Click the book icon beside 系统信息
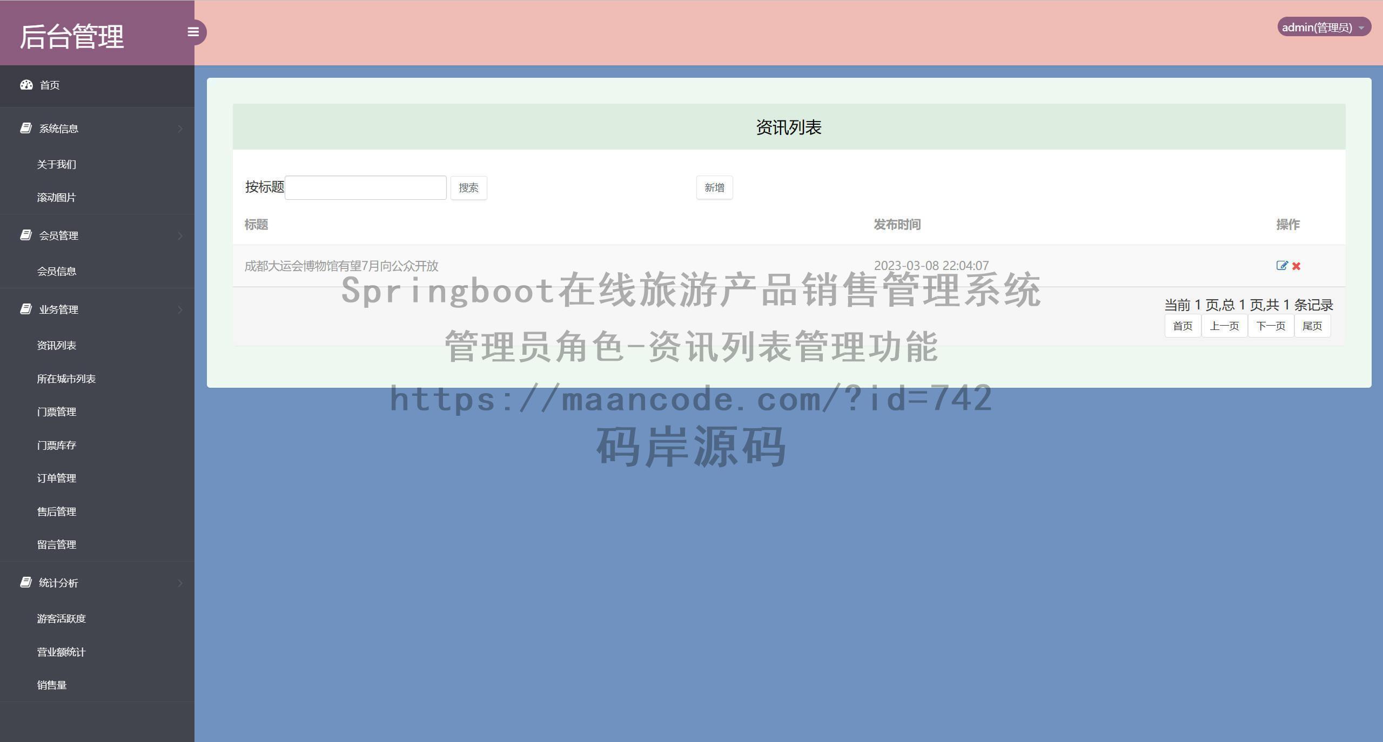This screenshot has width=1383, height=742. pyautogui.click(x=26, y=128)
